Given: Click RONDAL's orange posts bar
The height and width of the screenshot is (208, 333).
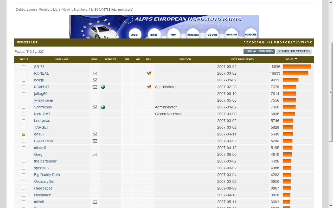Looking at the screenshot, I should 296,73.
